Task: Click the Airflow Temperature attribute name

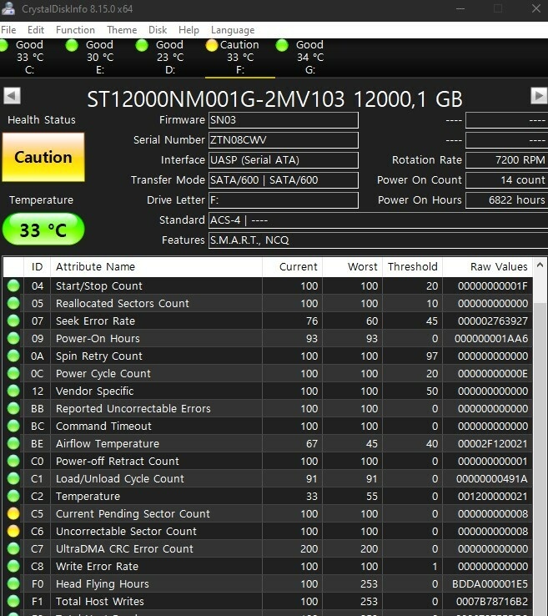Action: pyautogui.click(x=107, y=444)
